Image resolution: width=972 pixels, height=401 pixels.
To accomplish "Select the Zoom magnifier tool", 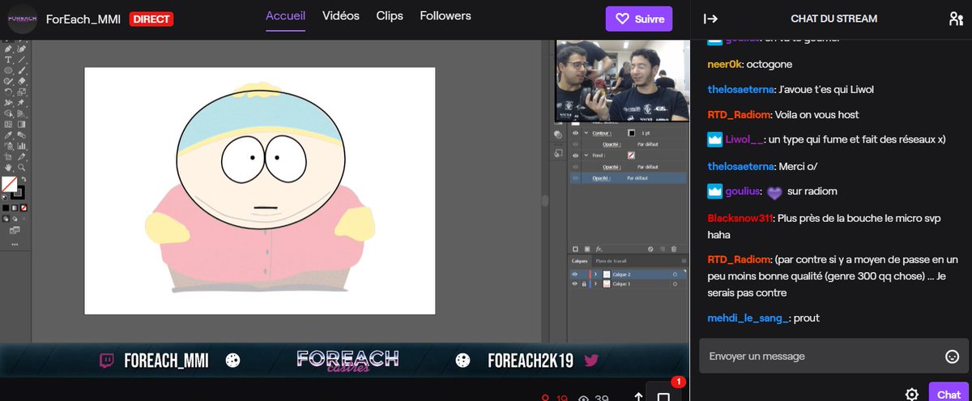I will tap(22, 167).
